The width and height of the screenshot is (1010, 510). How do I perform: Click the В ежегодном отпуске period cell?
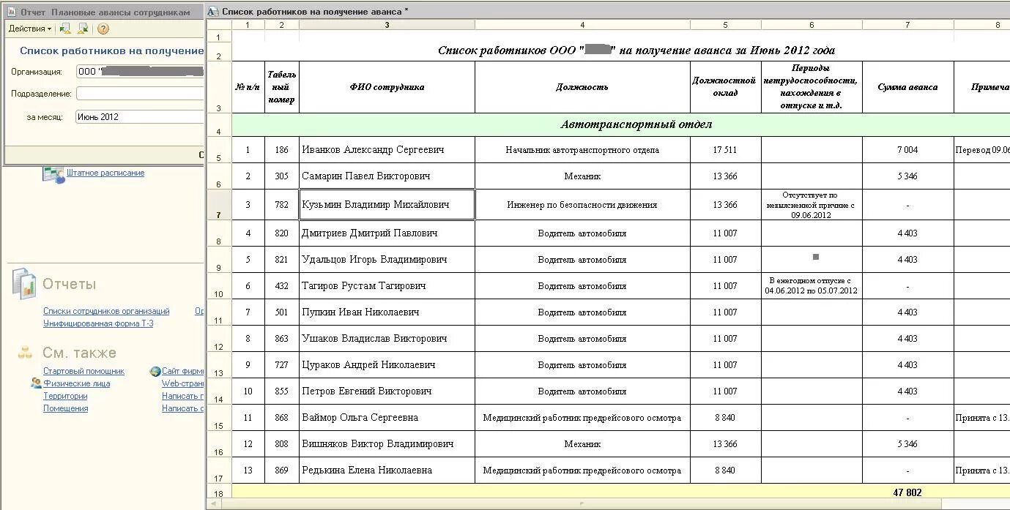pyautogui.click(x=812, y=286)
